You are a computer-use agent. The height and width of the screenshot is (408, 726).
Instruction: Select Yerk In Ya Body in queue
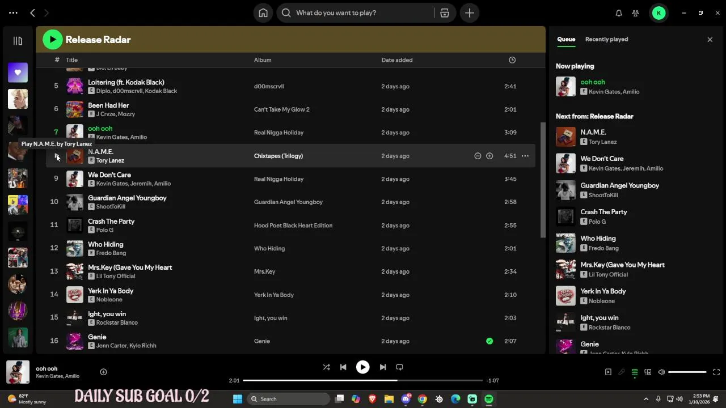[x=603, y=291]
